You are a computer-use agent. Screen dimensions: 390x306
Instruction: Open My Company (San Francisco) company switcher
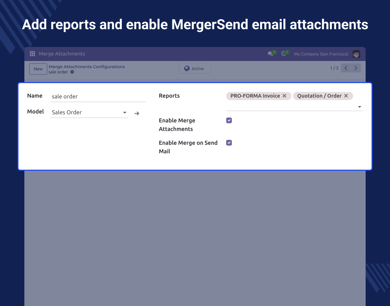click(321, 54)
